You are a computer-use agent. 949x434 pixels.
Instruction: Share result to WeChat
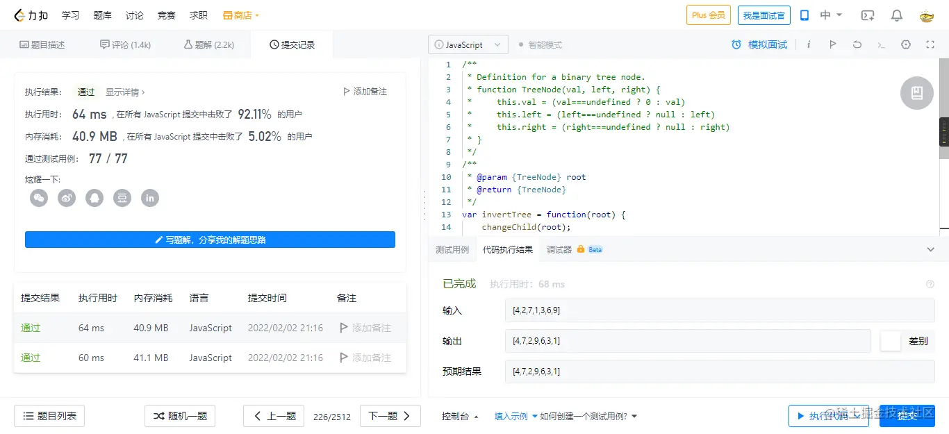coord(39,199)
